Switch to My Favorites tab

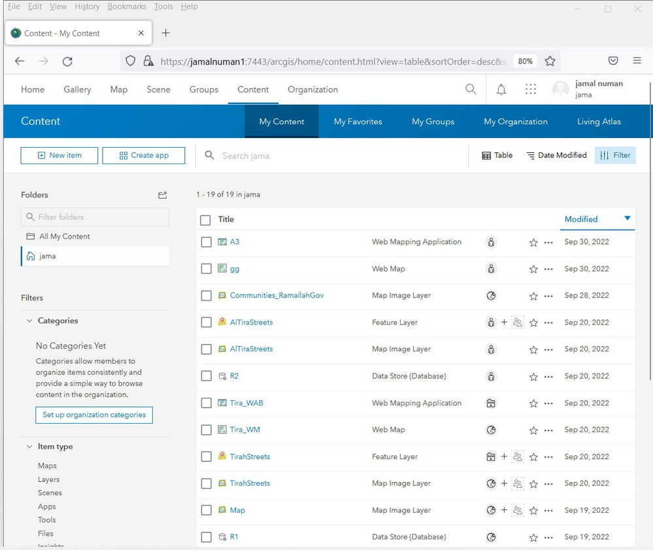(x=358, y=122)
